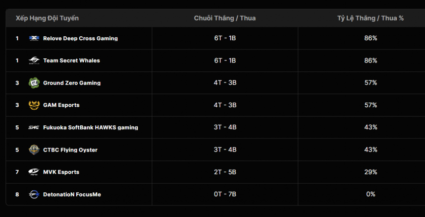Select the Ground Zero Gaming team name
This screenshot has height=217, width=425.
[x=72, y=83]
